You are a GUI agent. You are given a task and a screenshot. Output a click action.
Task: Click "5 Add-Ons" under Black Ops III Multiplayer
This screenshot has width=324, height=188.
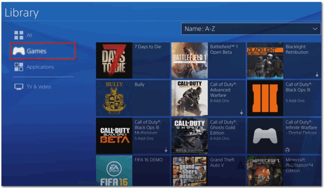click(144, 138)
